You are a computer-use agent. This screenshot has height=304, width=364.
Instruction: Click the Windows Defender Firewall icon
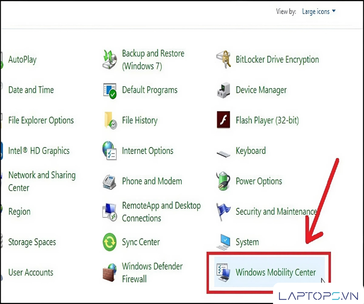click(x=110, y=273)
